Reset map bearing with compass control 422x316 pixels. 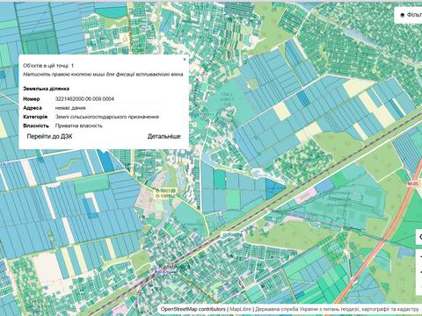(x=419, y=288)
